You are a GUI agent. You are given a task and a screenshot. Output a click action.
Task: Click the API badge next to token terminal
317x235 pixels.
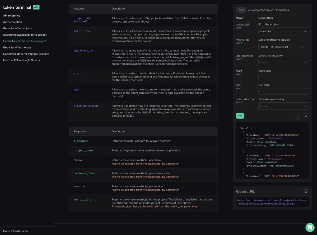click(x=36, y=7)
